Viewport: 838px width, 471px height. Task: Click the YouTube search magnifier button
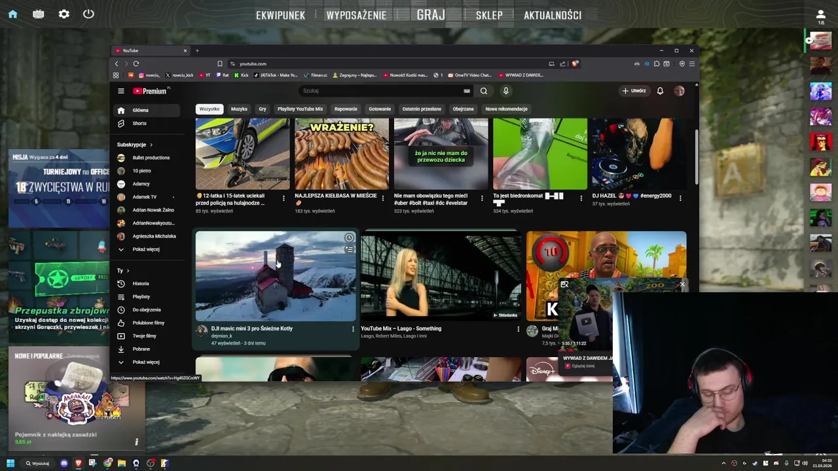pyautogui.click(x=484, y=91)
